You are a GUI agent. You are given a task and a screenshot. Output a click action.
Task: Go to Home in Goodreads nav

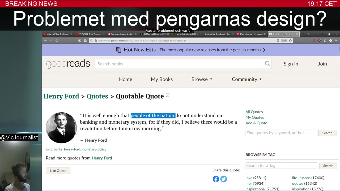coord(126,79)
